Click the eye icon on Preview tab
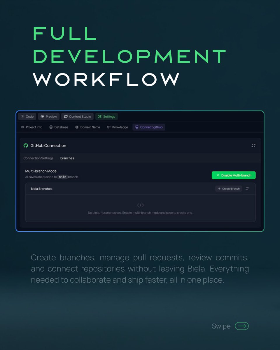 click(42, 116)
